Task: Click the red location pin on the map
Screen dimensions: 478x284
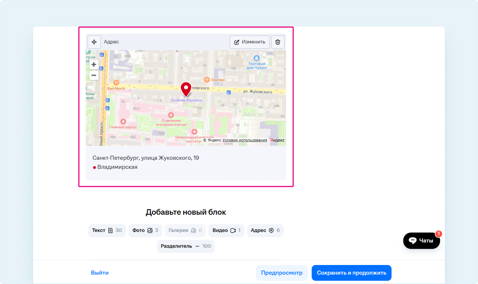Action: point(186,89)
